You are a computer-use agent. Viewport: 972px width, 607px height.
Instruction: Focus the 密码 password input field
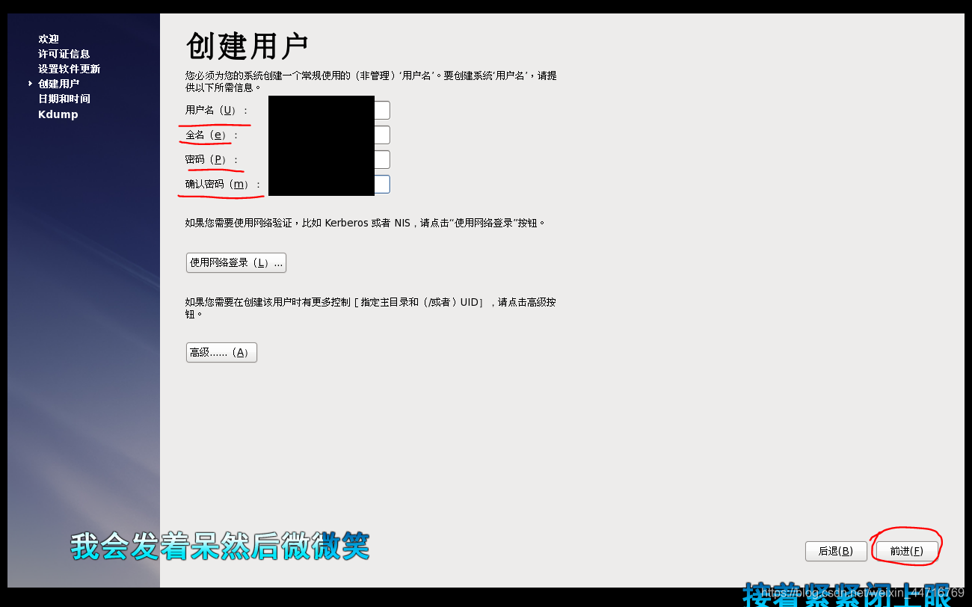[x=329, y=160]
